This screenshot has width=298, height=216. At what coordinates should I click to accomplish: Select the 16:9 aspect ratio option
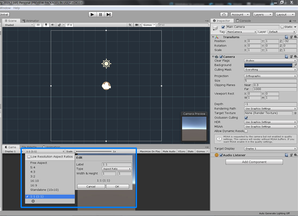tap(34, 185)
